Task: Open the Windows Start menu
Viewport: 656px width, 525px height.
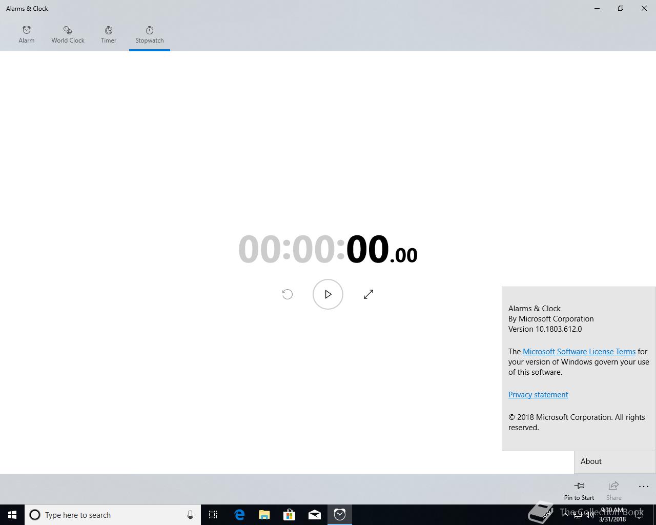Action: tap(12, 515)
